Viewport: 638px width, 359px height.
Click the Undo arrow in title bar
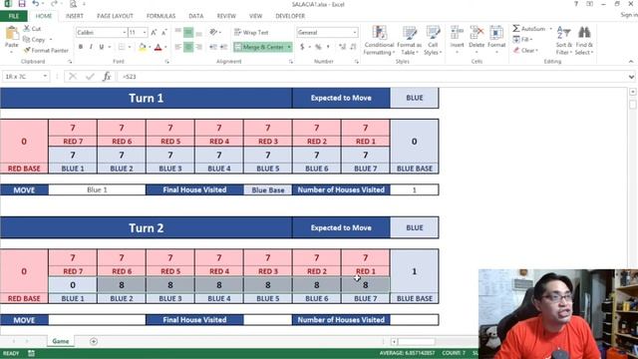coord(36,4)
